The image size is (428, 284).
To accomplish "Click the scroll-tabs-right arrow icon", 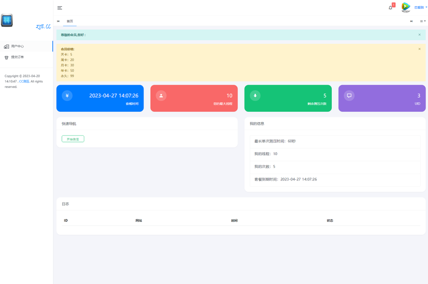I will [412, 21].
